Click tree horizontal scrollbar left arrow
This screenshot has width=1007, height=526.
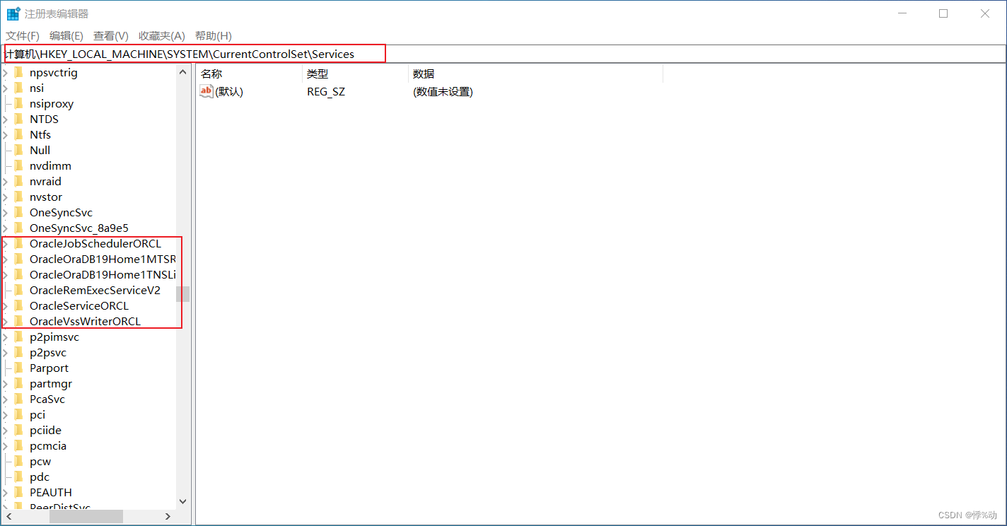pos(8,516)
